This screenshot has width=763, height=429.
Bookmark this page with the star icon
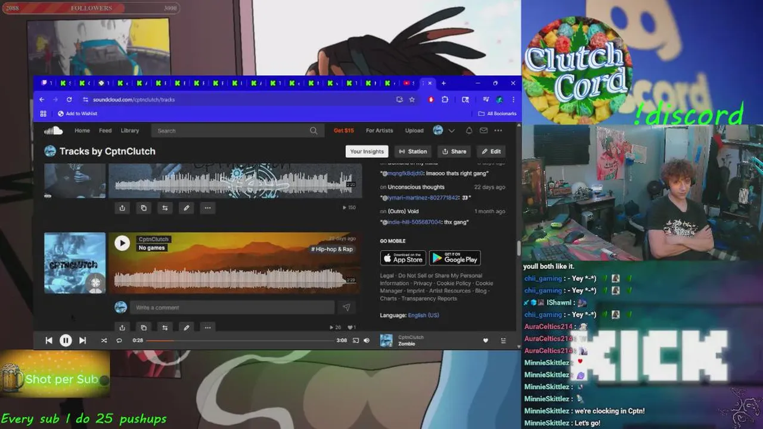[x=412, y=100]
